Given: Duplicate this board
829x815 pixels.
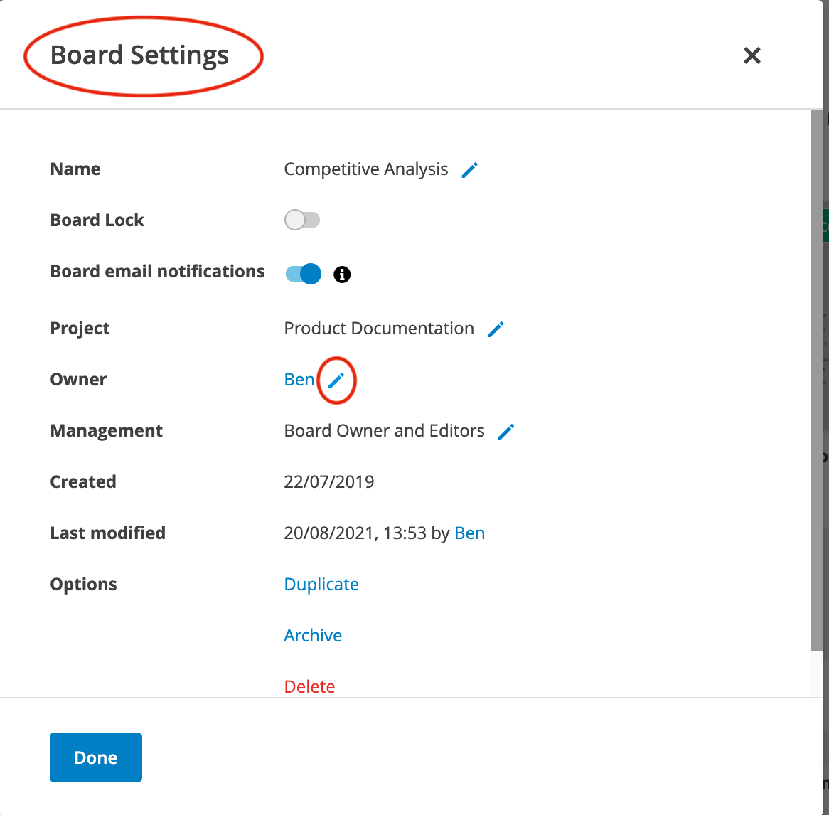Looking at the screenshot, I should tap(321, 584).
